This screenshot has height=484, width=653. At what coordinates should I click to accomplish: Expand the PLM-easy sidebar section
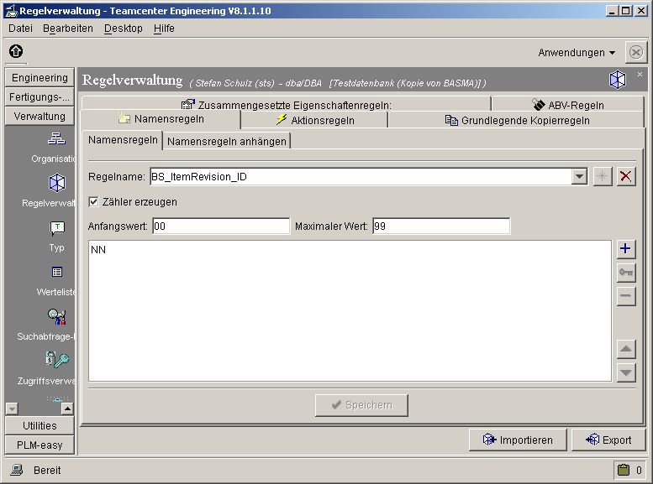click(x=39, y=445)
